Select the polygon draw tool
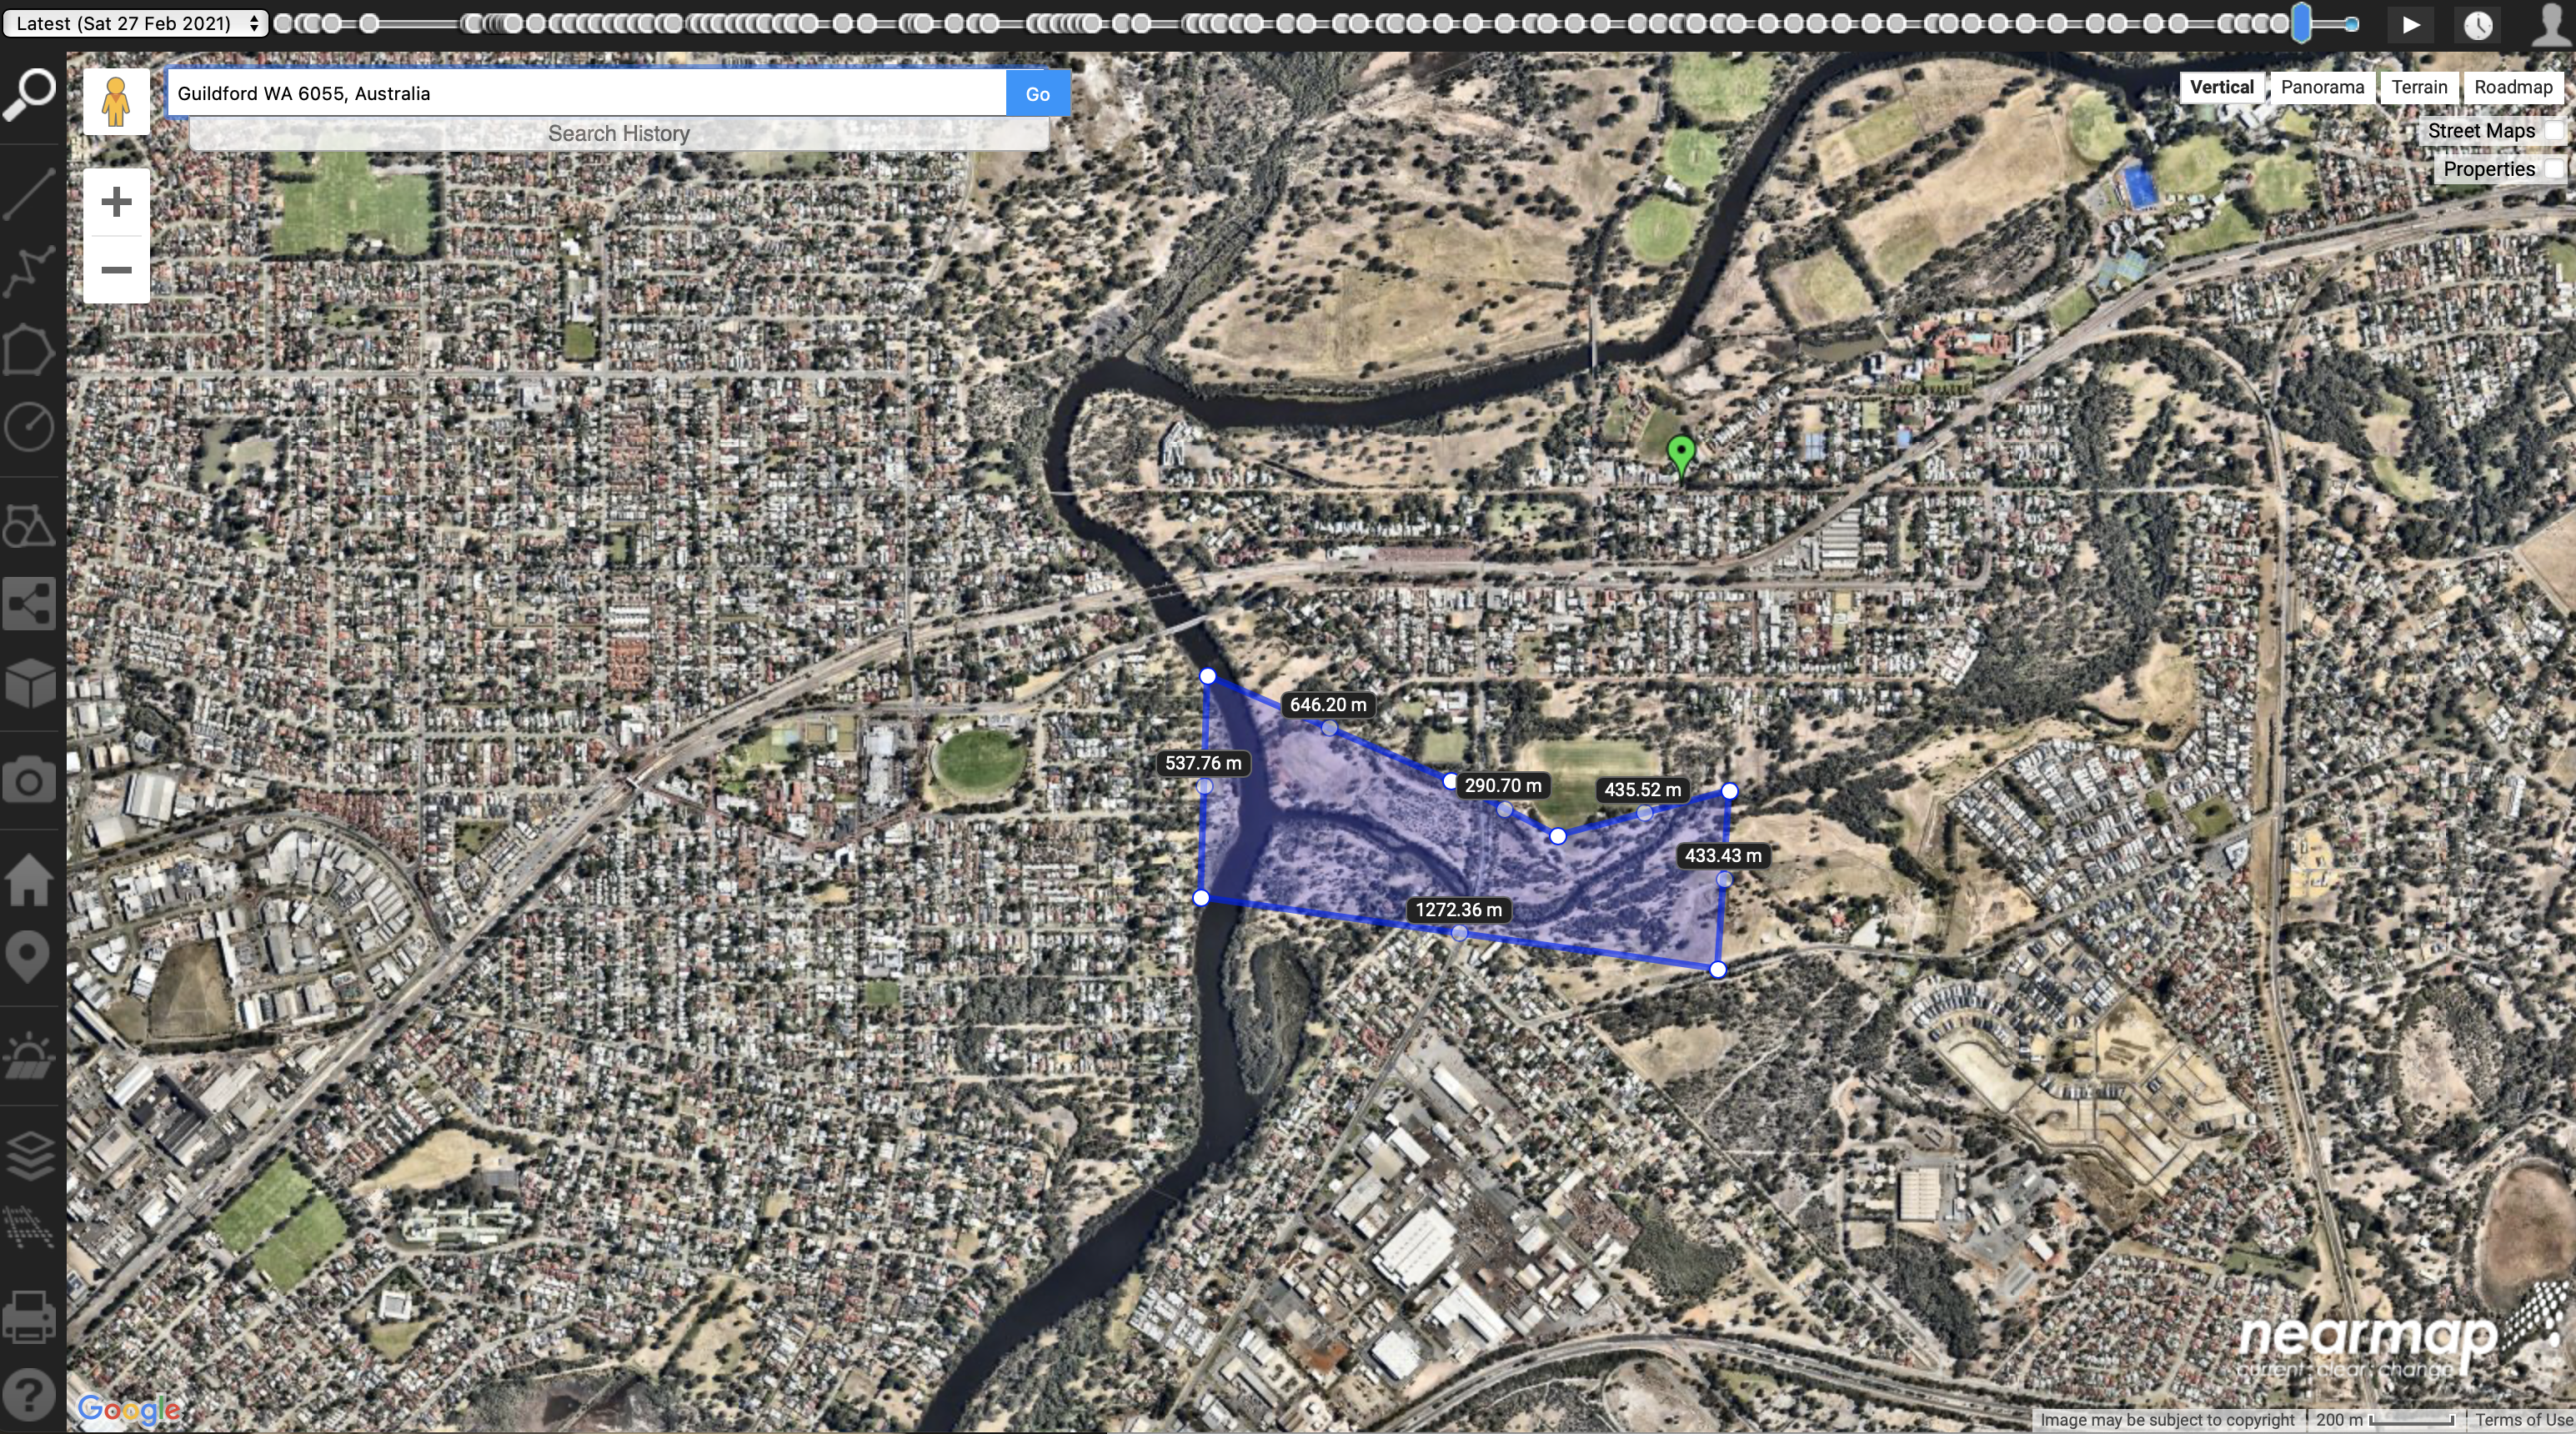The image size is (2576, 1434). coord(33,353)
